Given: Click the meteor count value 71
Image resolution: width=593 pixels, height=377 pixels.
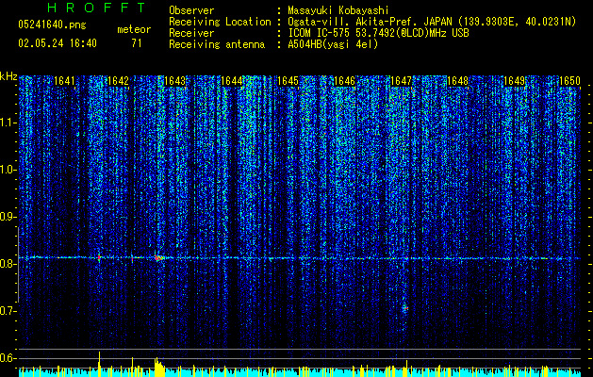Looking at the screenshot, I should click(136, 43).
